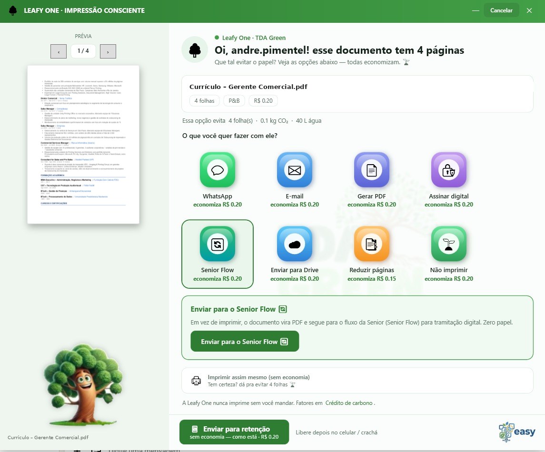Click the 'Essa opção evita 4 folha(s)' line
This screenshot has height=452, width=545.
click(x=252, y=120)
